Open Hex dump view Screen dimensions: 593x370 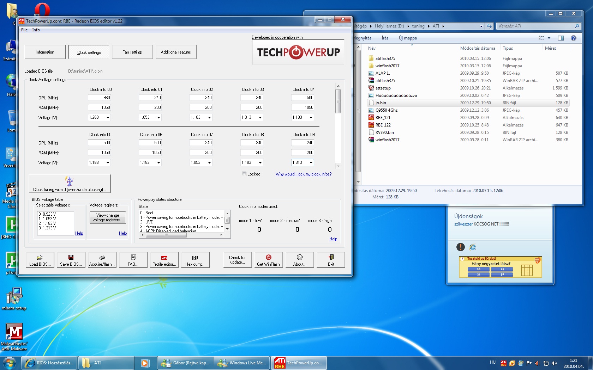195,260
